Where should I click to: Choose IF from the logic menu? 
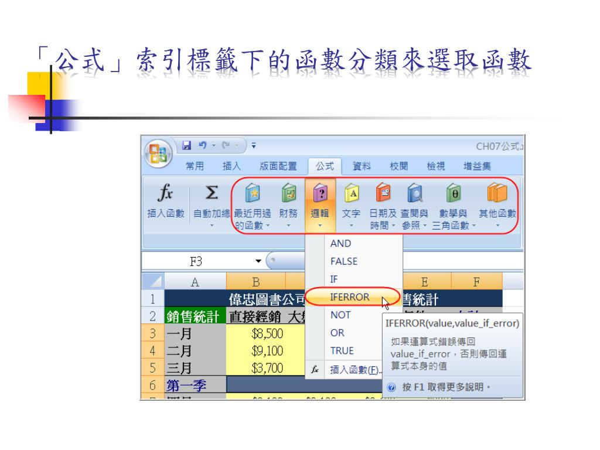click(x=354, y=279)
